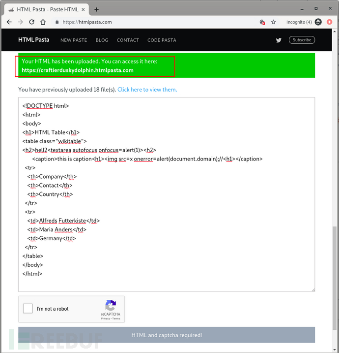The height and width of the screenshot is (353, 339).
Task: Reload the page with the refresh icon
Action: (x=31, y=22)
